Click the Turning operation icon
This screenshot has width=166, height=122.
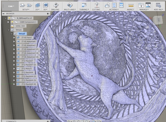[x=84, y=5]
